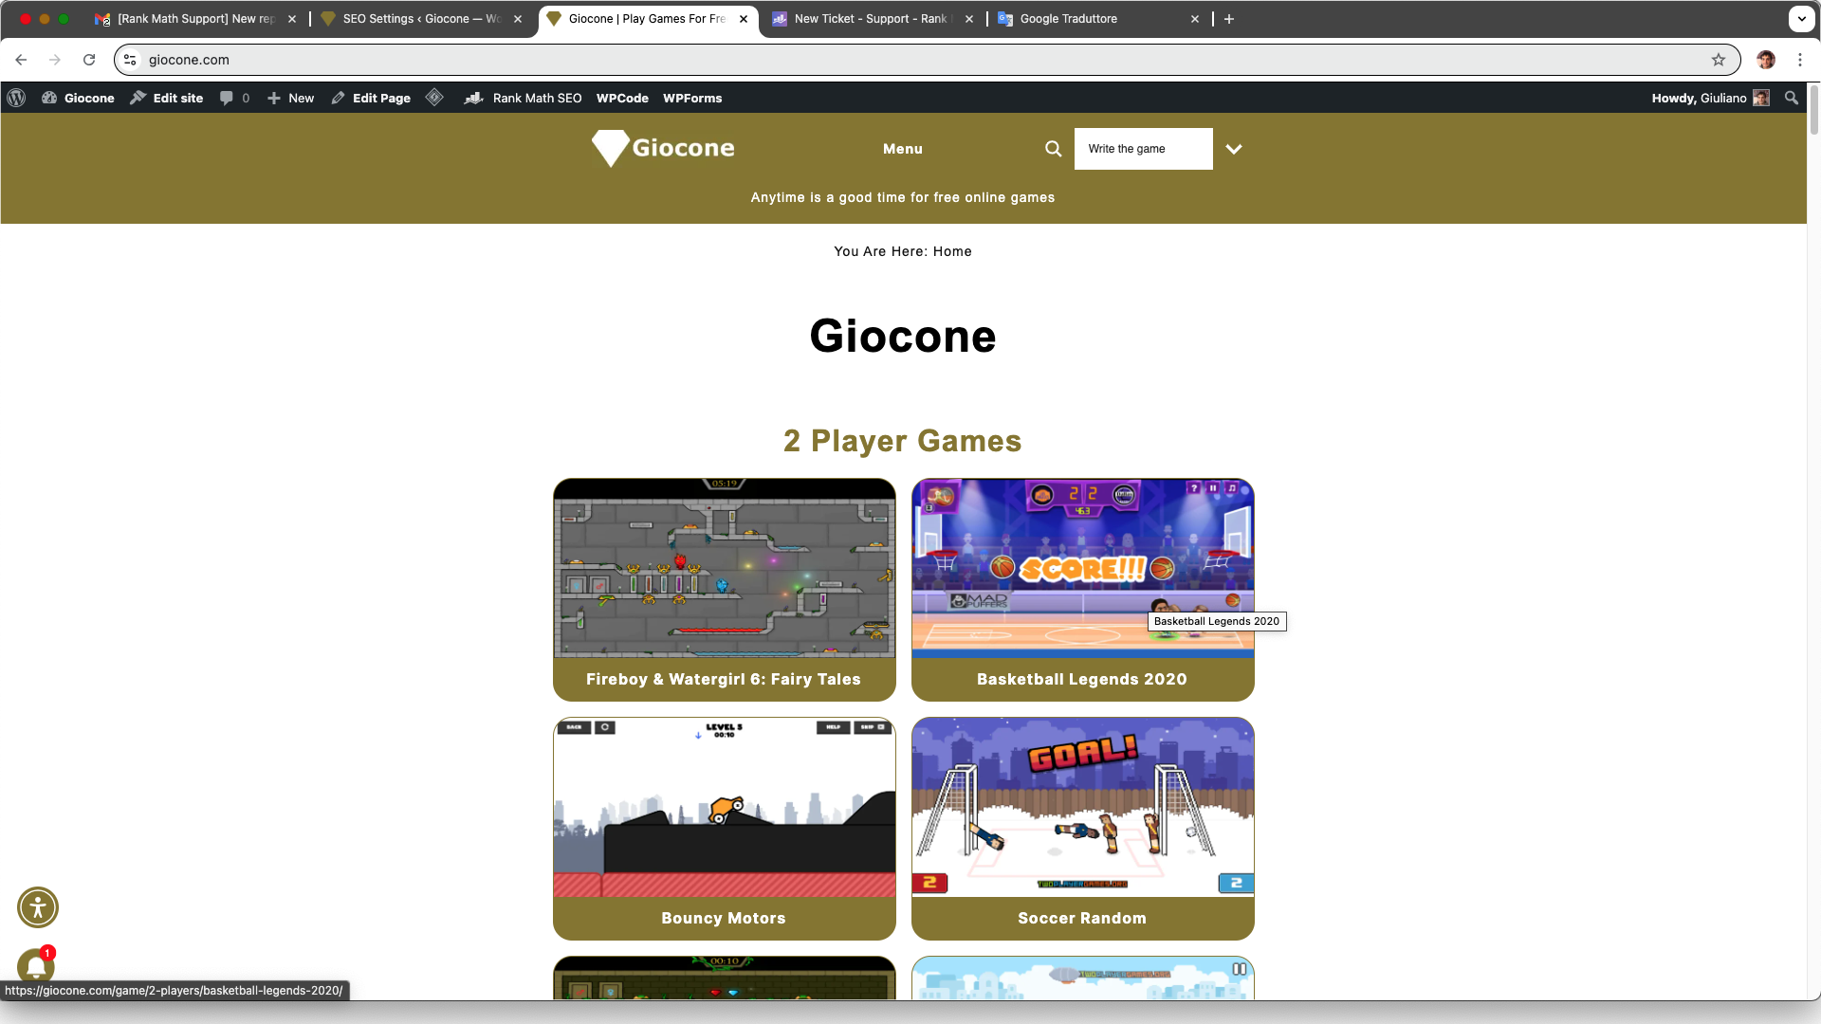This screenshot has width=1821, height=1024.
Task: Click the Bouncy Motors title
Action: pos(724,918)
